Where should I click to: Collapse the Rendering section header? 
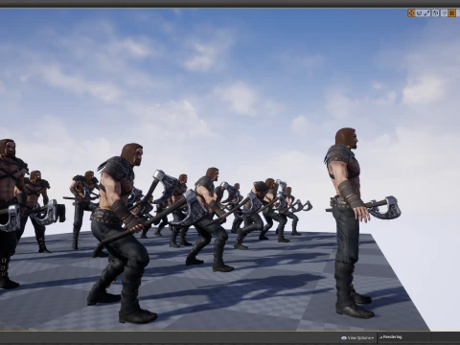point(391,337)
